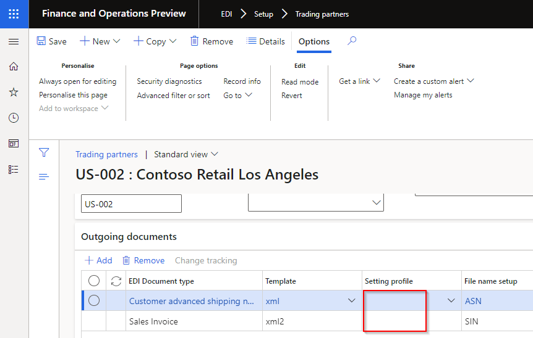Click Read mode under Edit group
The image size is (533, 338).
300,81
